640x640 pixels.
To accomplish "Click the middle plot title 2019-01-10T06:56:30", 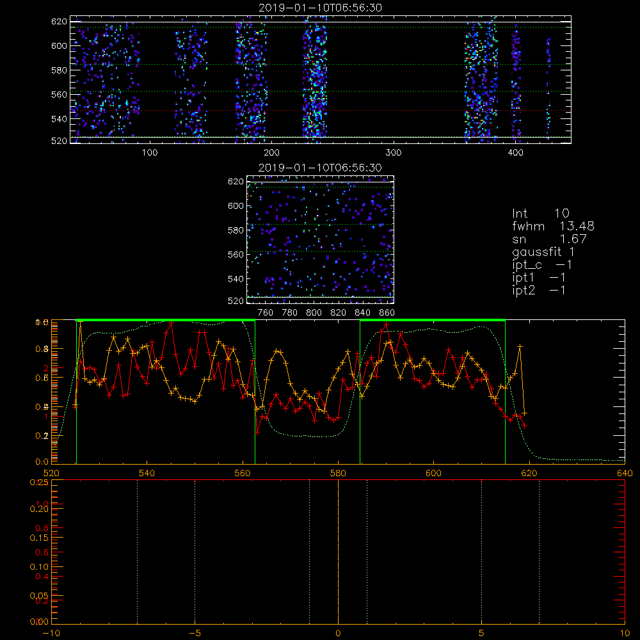I will [x=320, y=168].
